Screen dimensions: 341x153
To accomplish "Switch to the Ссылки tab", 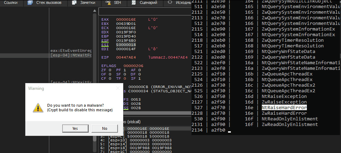I will pos(11,2).
